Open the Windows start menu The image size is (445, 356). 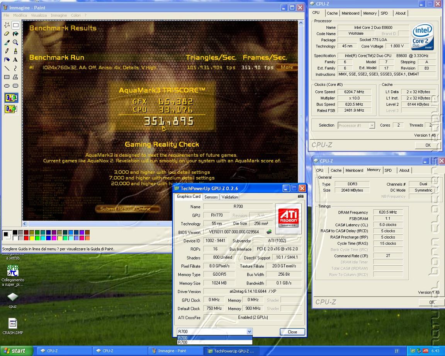(16, 351)
